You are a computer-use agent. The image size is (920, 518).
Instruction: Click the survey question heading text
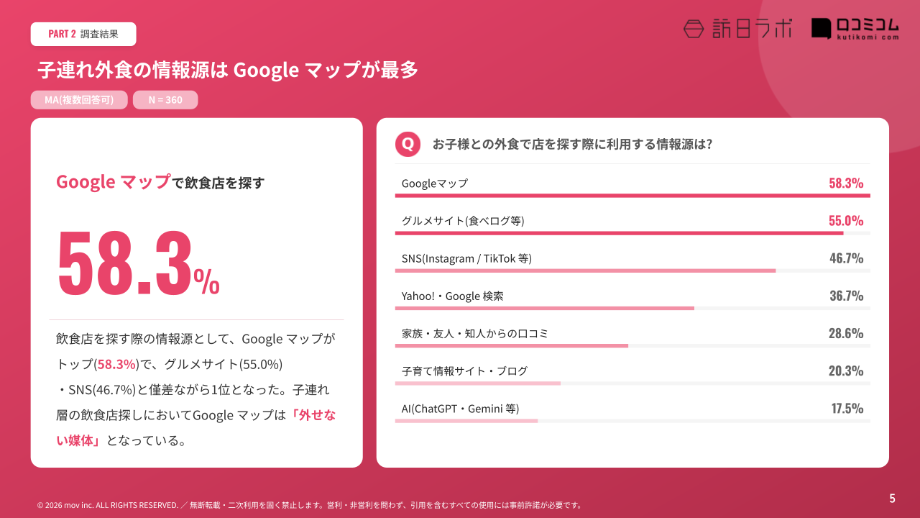coord(572,144)
